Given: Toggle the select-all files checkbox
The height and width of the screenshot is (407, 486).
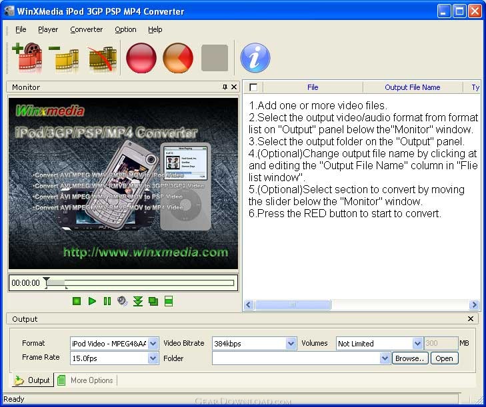Looking at the screenshot, I should point(253,87).
